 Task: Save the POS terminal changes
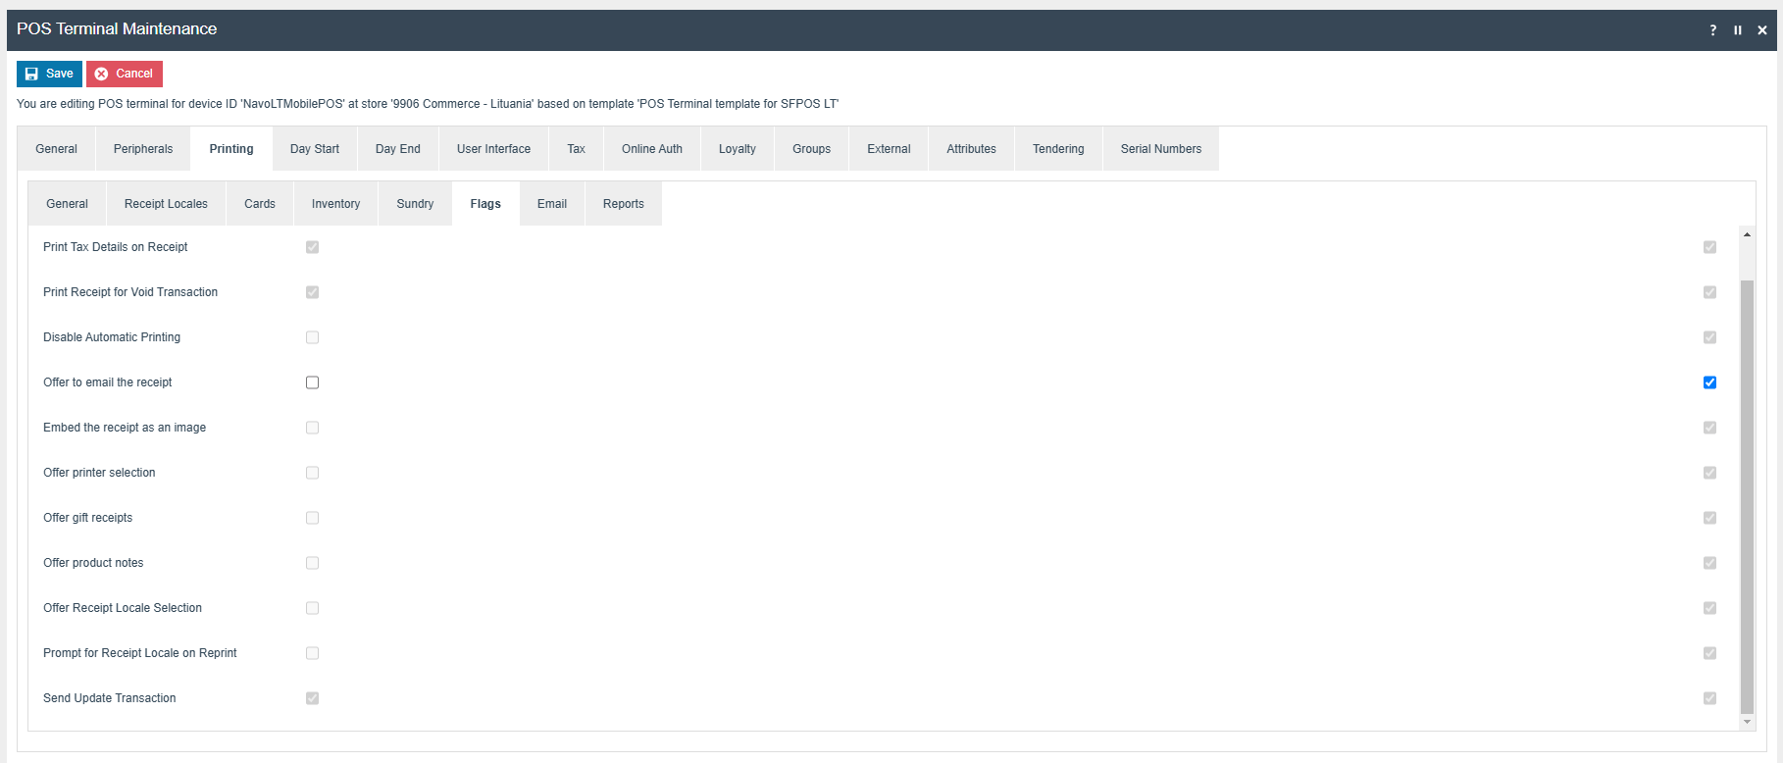[49, 74]
